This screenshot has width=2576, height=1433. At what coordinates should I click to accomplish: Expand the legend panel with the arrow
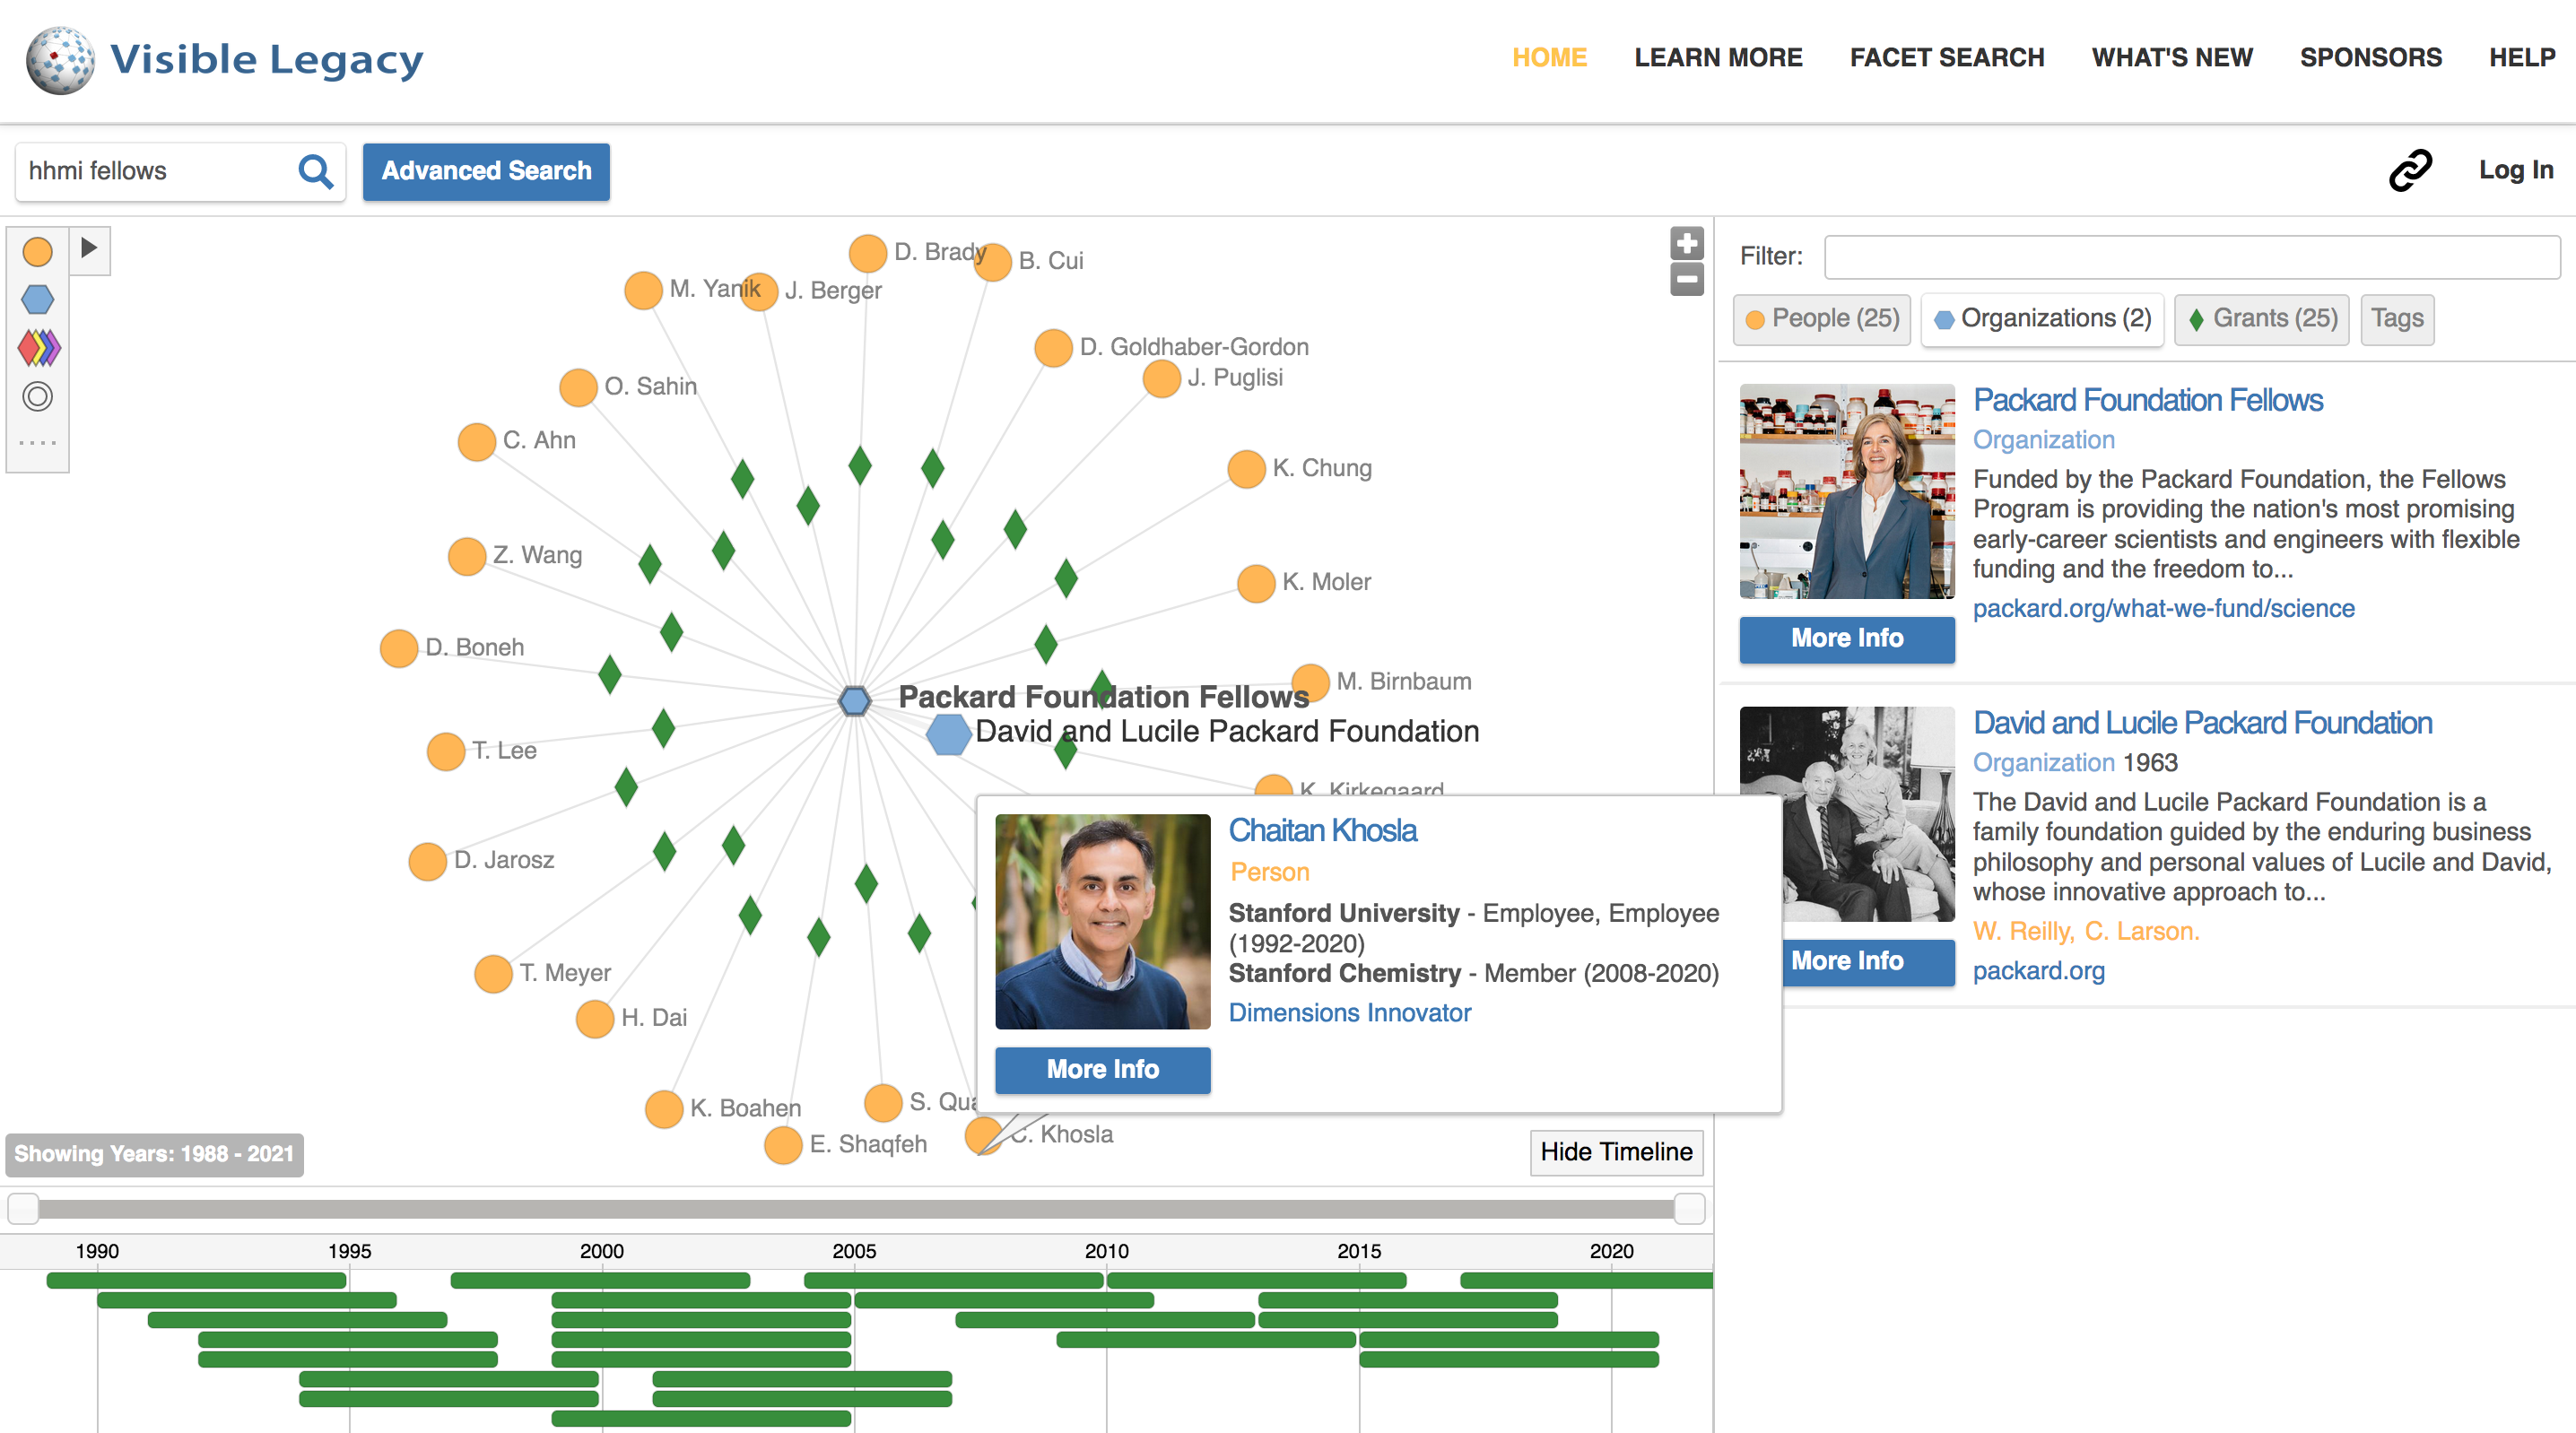pos(89,248)
